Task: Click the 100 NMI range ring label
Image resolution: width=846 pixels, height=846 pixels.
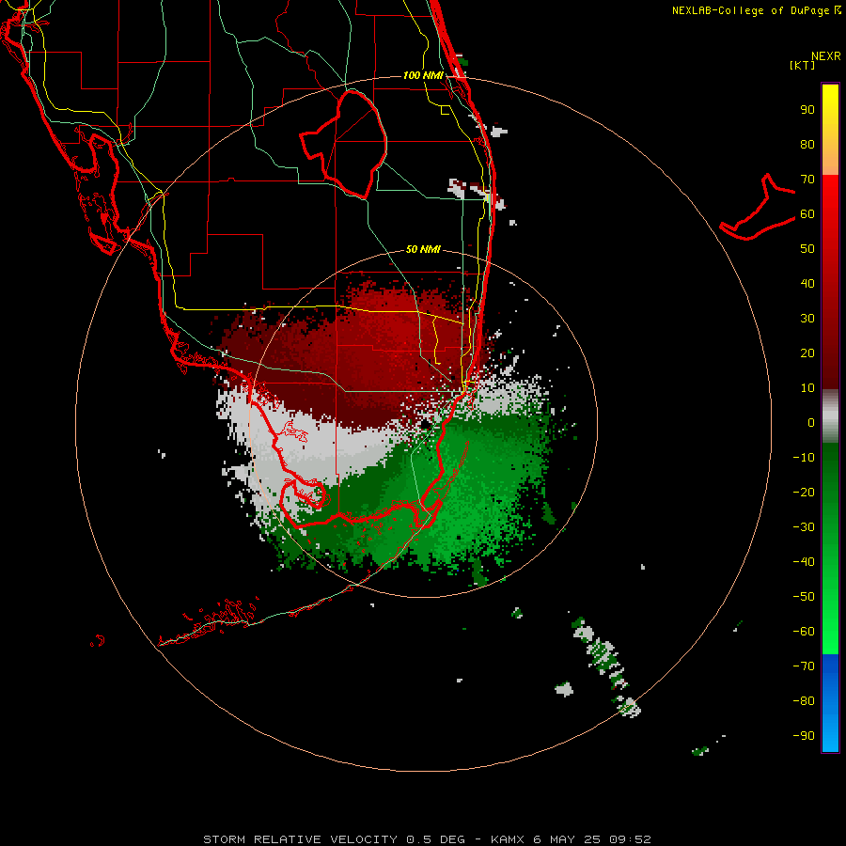Action: coord(423,75)
